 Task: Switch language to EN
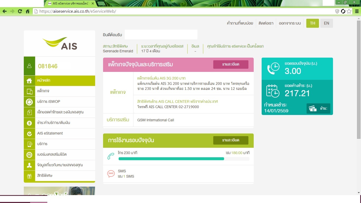(327, 23)
